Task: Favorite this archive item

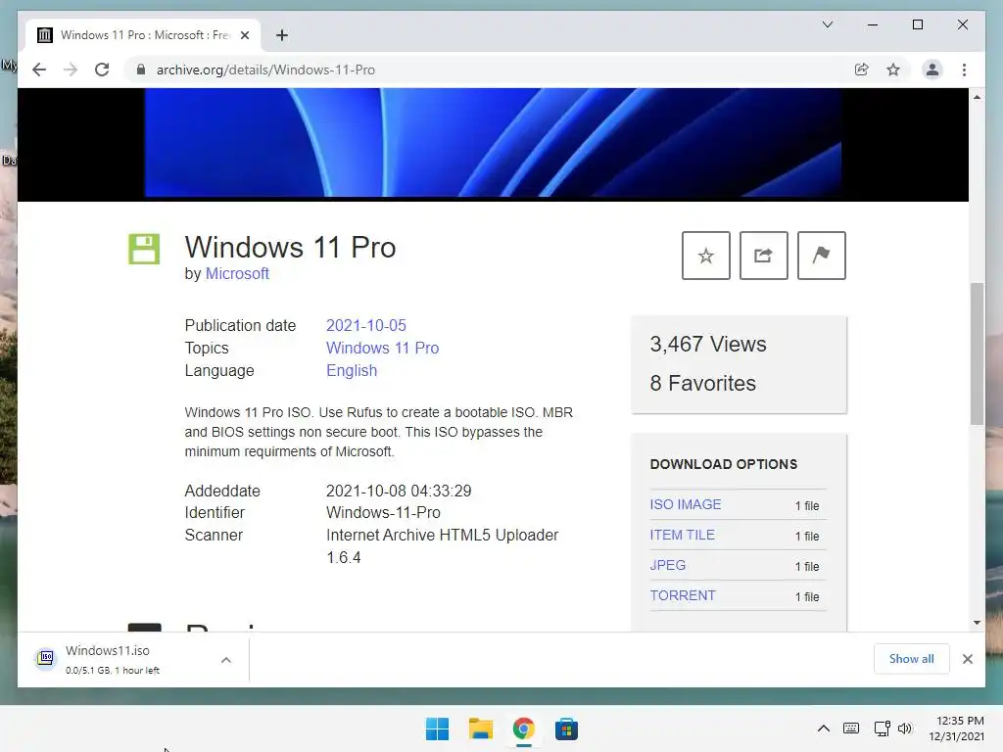Action: [705, 256]
